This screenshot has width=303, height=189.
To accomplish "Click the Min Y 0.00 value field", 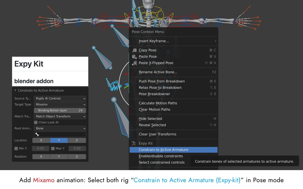I will pos(41,148).
